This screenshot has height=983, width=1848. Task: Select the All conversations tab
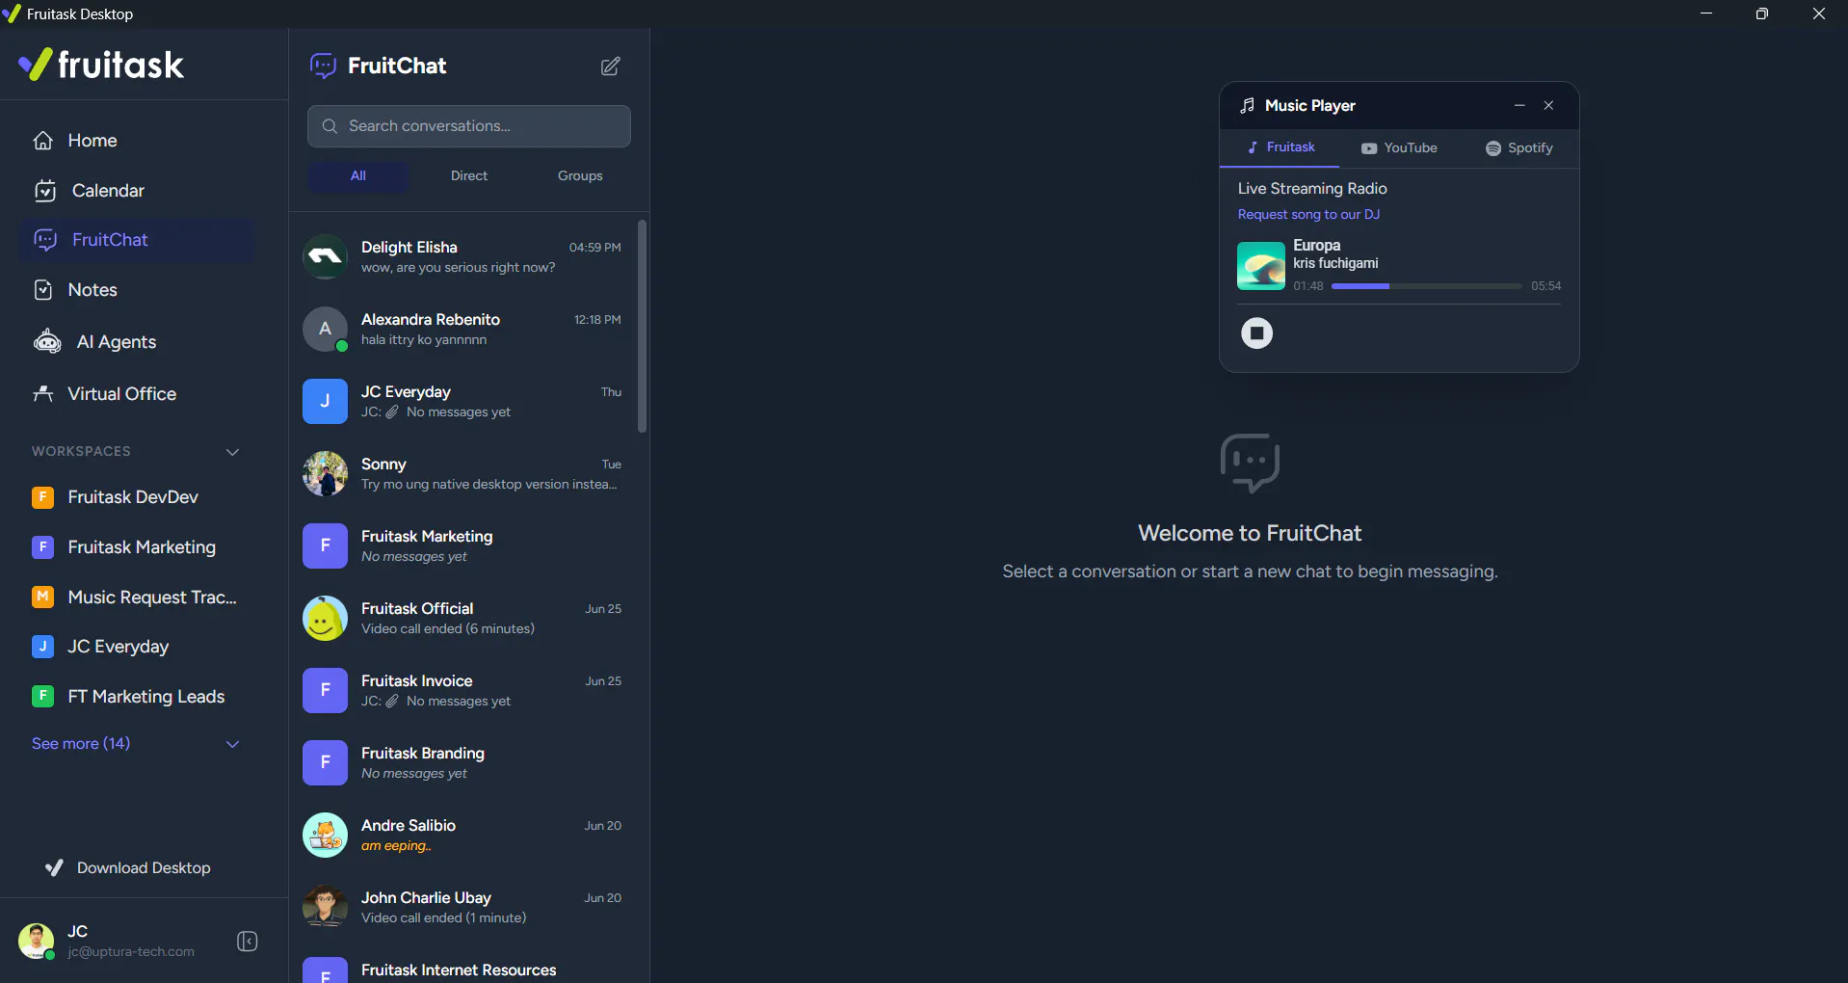click(x=358, y=176)
